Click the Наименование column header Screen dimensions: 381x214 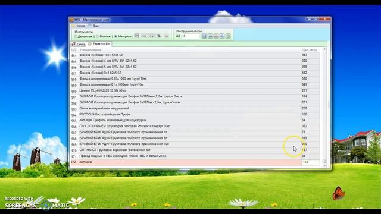pos(90,50)
